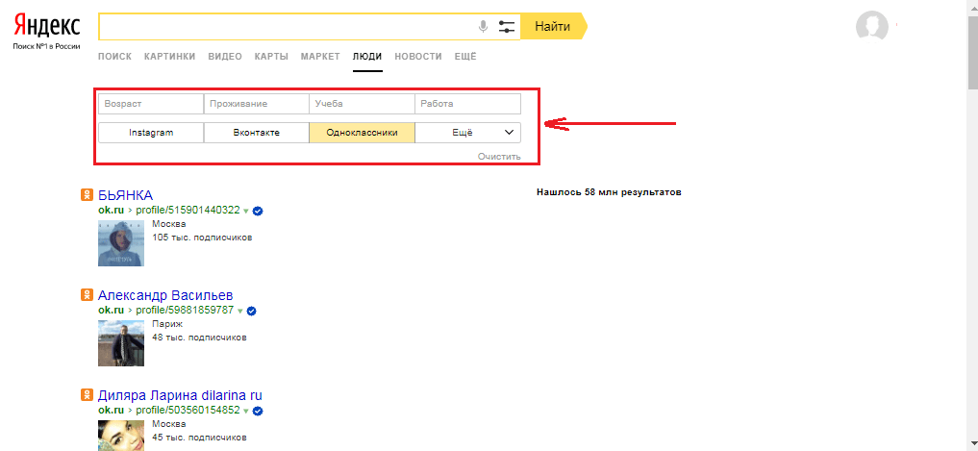Click the Yandex logo
The image size is (978, 451).
point(47,27)
